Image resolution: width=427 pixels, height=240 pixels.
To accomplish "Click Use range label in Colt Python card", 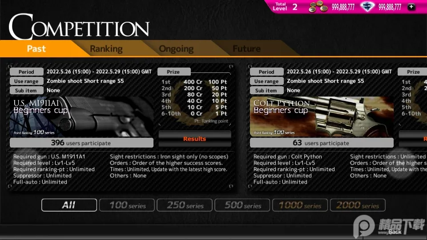I will pos(266,81).
